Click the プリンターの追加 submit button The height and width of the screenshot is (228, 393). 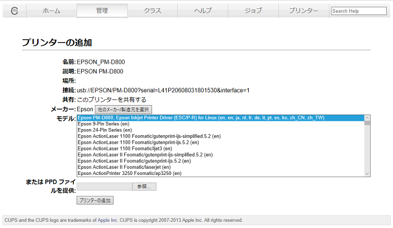pyautogui.click(x=95, y=201)
